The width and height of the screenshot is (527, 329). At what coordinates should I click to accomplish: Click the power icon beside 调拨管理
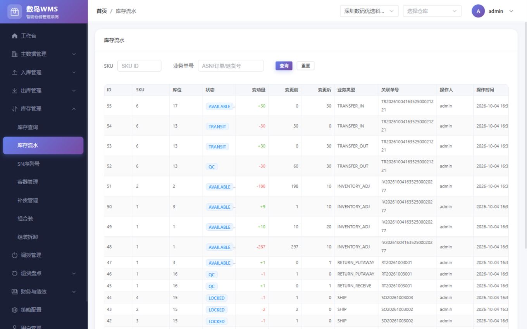coord(15,255)
